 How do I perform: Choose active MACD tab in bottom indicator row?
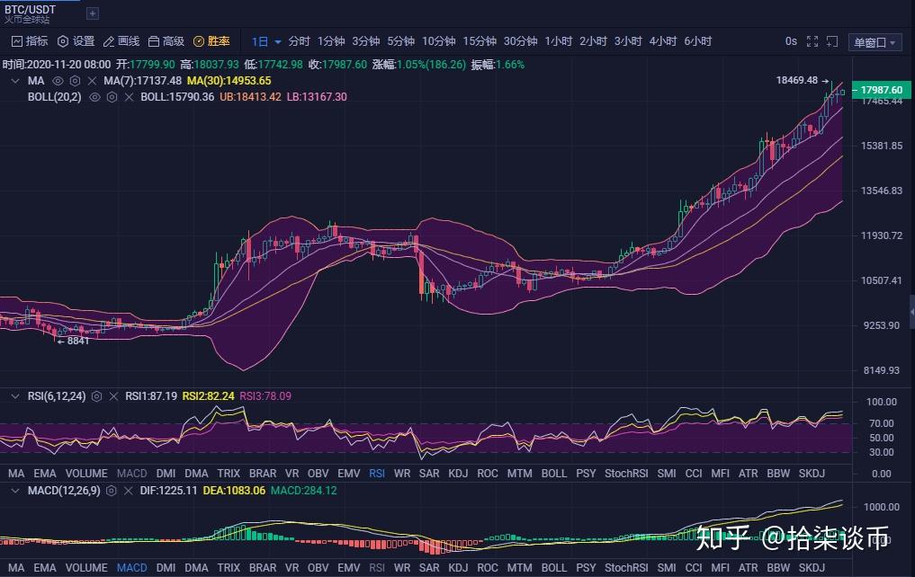pyautogui.click(x=132, y=568)
